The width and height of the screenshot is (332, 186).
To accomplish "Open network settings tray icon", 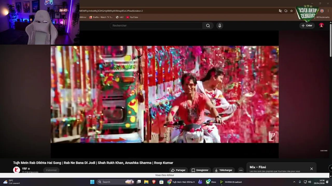I will point(305,182).
